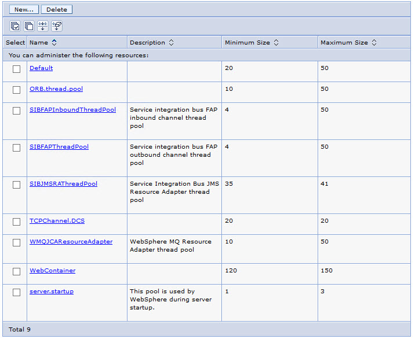Select the SIBFAPThreadPool checkbox
Viewport: 415px width, 339px height.
[16, 148]
